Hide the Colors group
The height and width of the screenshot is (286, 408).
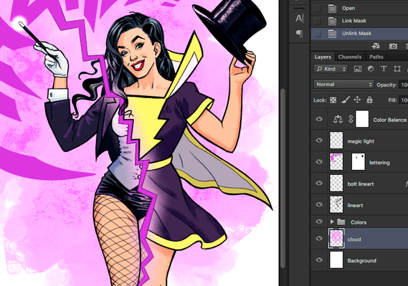[319, 221]
